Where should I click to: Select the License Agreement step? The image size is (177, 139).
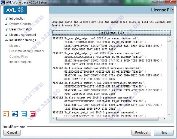point(23,35)
